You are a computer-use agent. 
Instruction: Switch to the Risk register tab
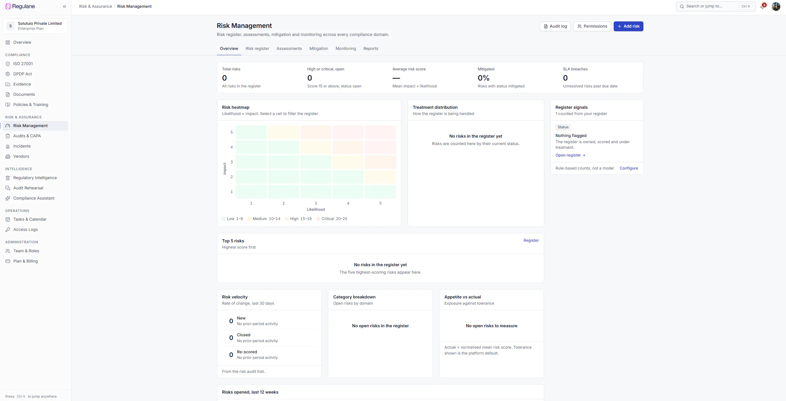(257, 49)
